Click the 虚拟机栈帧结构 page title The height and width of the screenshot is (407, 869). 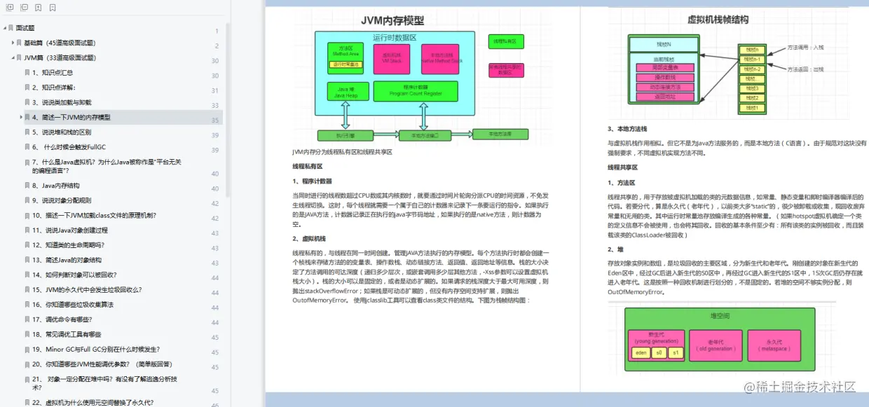coord(717,20)
